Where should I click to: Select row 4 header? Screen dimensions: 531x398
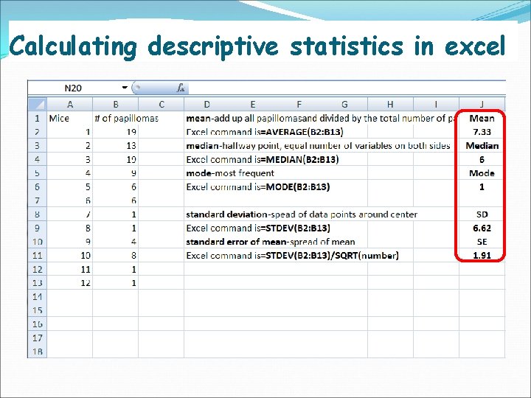(x=38, y=159)
